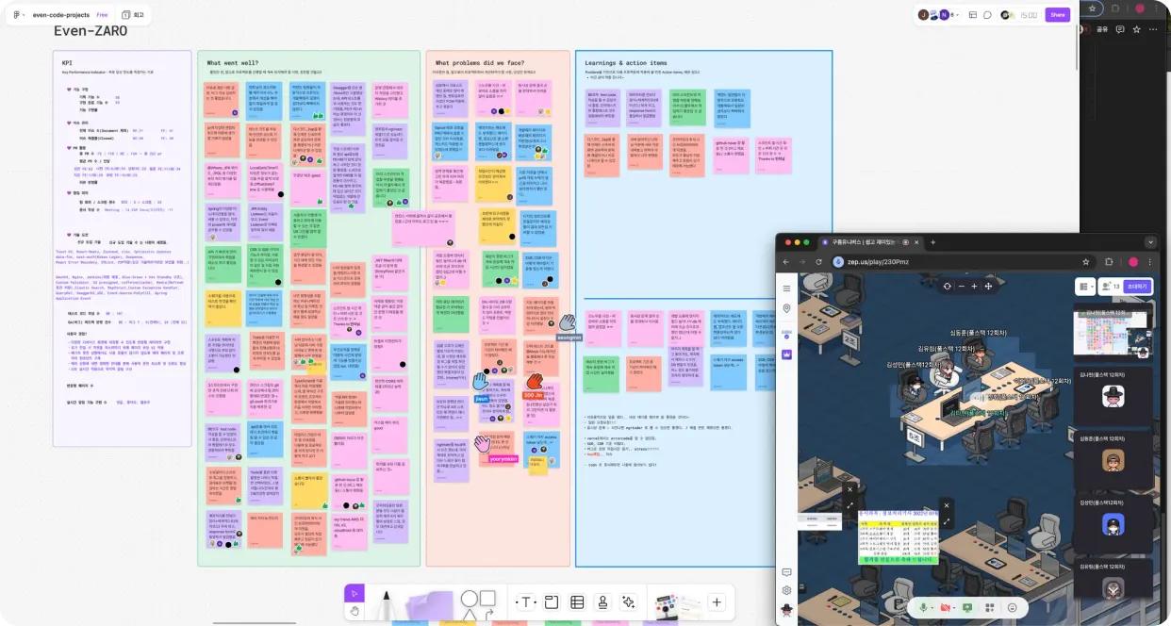Expand the left embedded panel in ZEP
The height and width of the screenshot is (626, 1171).
[x=849, y=504]
